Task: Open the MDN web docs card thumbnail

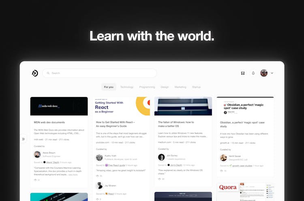Action: click(x=59, y=106)
